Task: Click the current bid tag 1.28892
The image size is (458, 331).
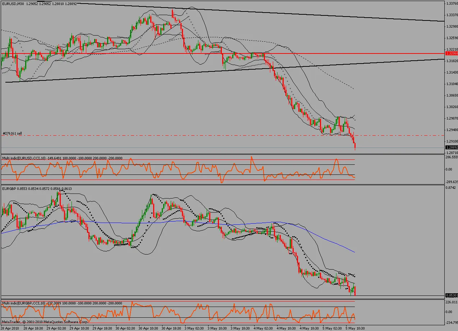Action: 450,147
